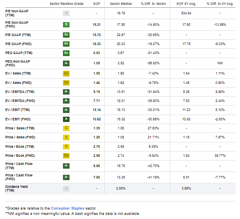The height and width of the screenshot is (219, 240).
Task: Click the A- grade badge for Price / Cash Flow (TTM)
Action: (66, 166)
